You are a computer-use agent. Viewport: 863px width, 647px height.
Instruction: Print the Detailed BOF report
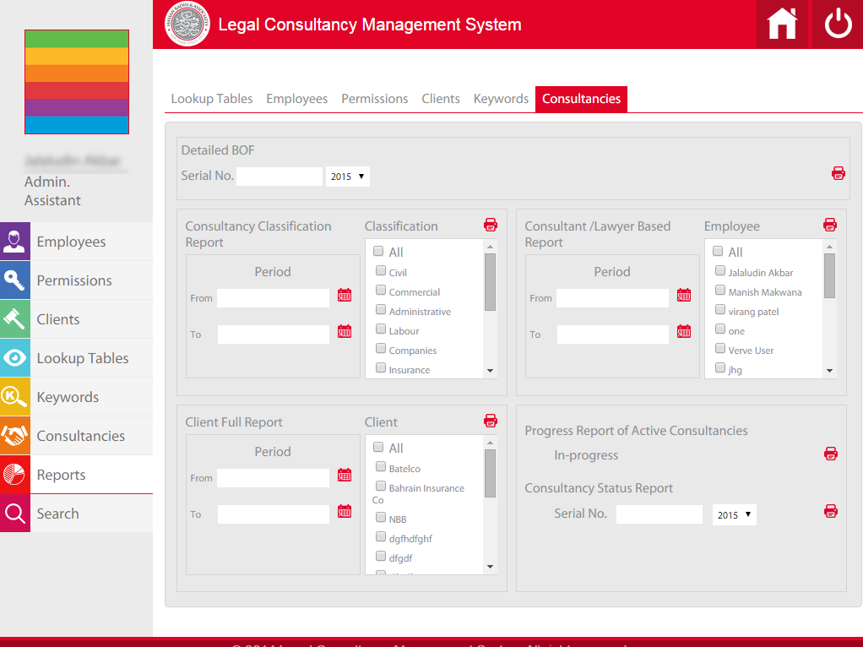click(838, 173)
